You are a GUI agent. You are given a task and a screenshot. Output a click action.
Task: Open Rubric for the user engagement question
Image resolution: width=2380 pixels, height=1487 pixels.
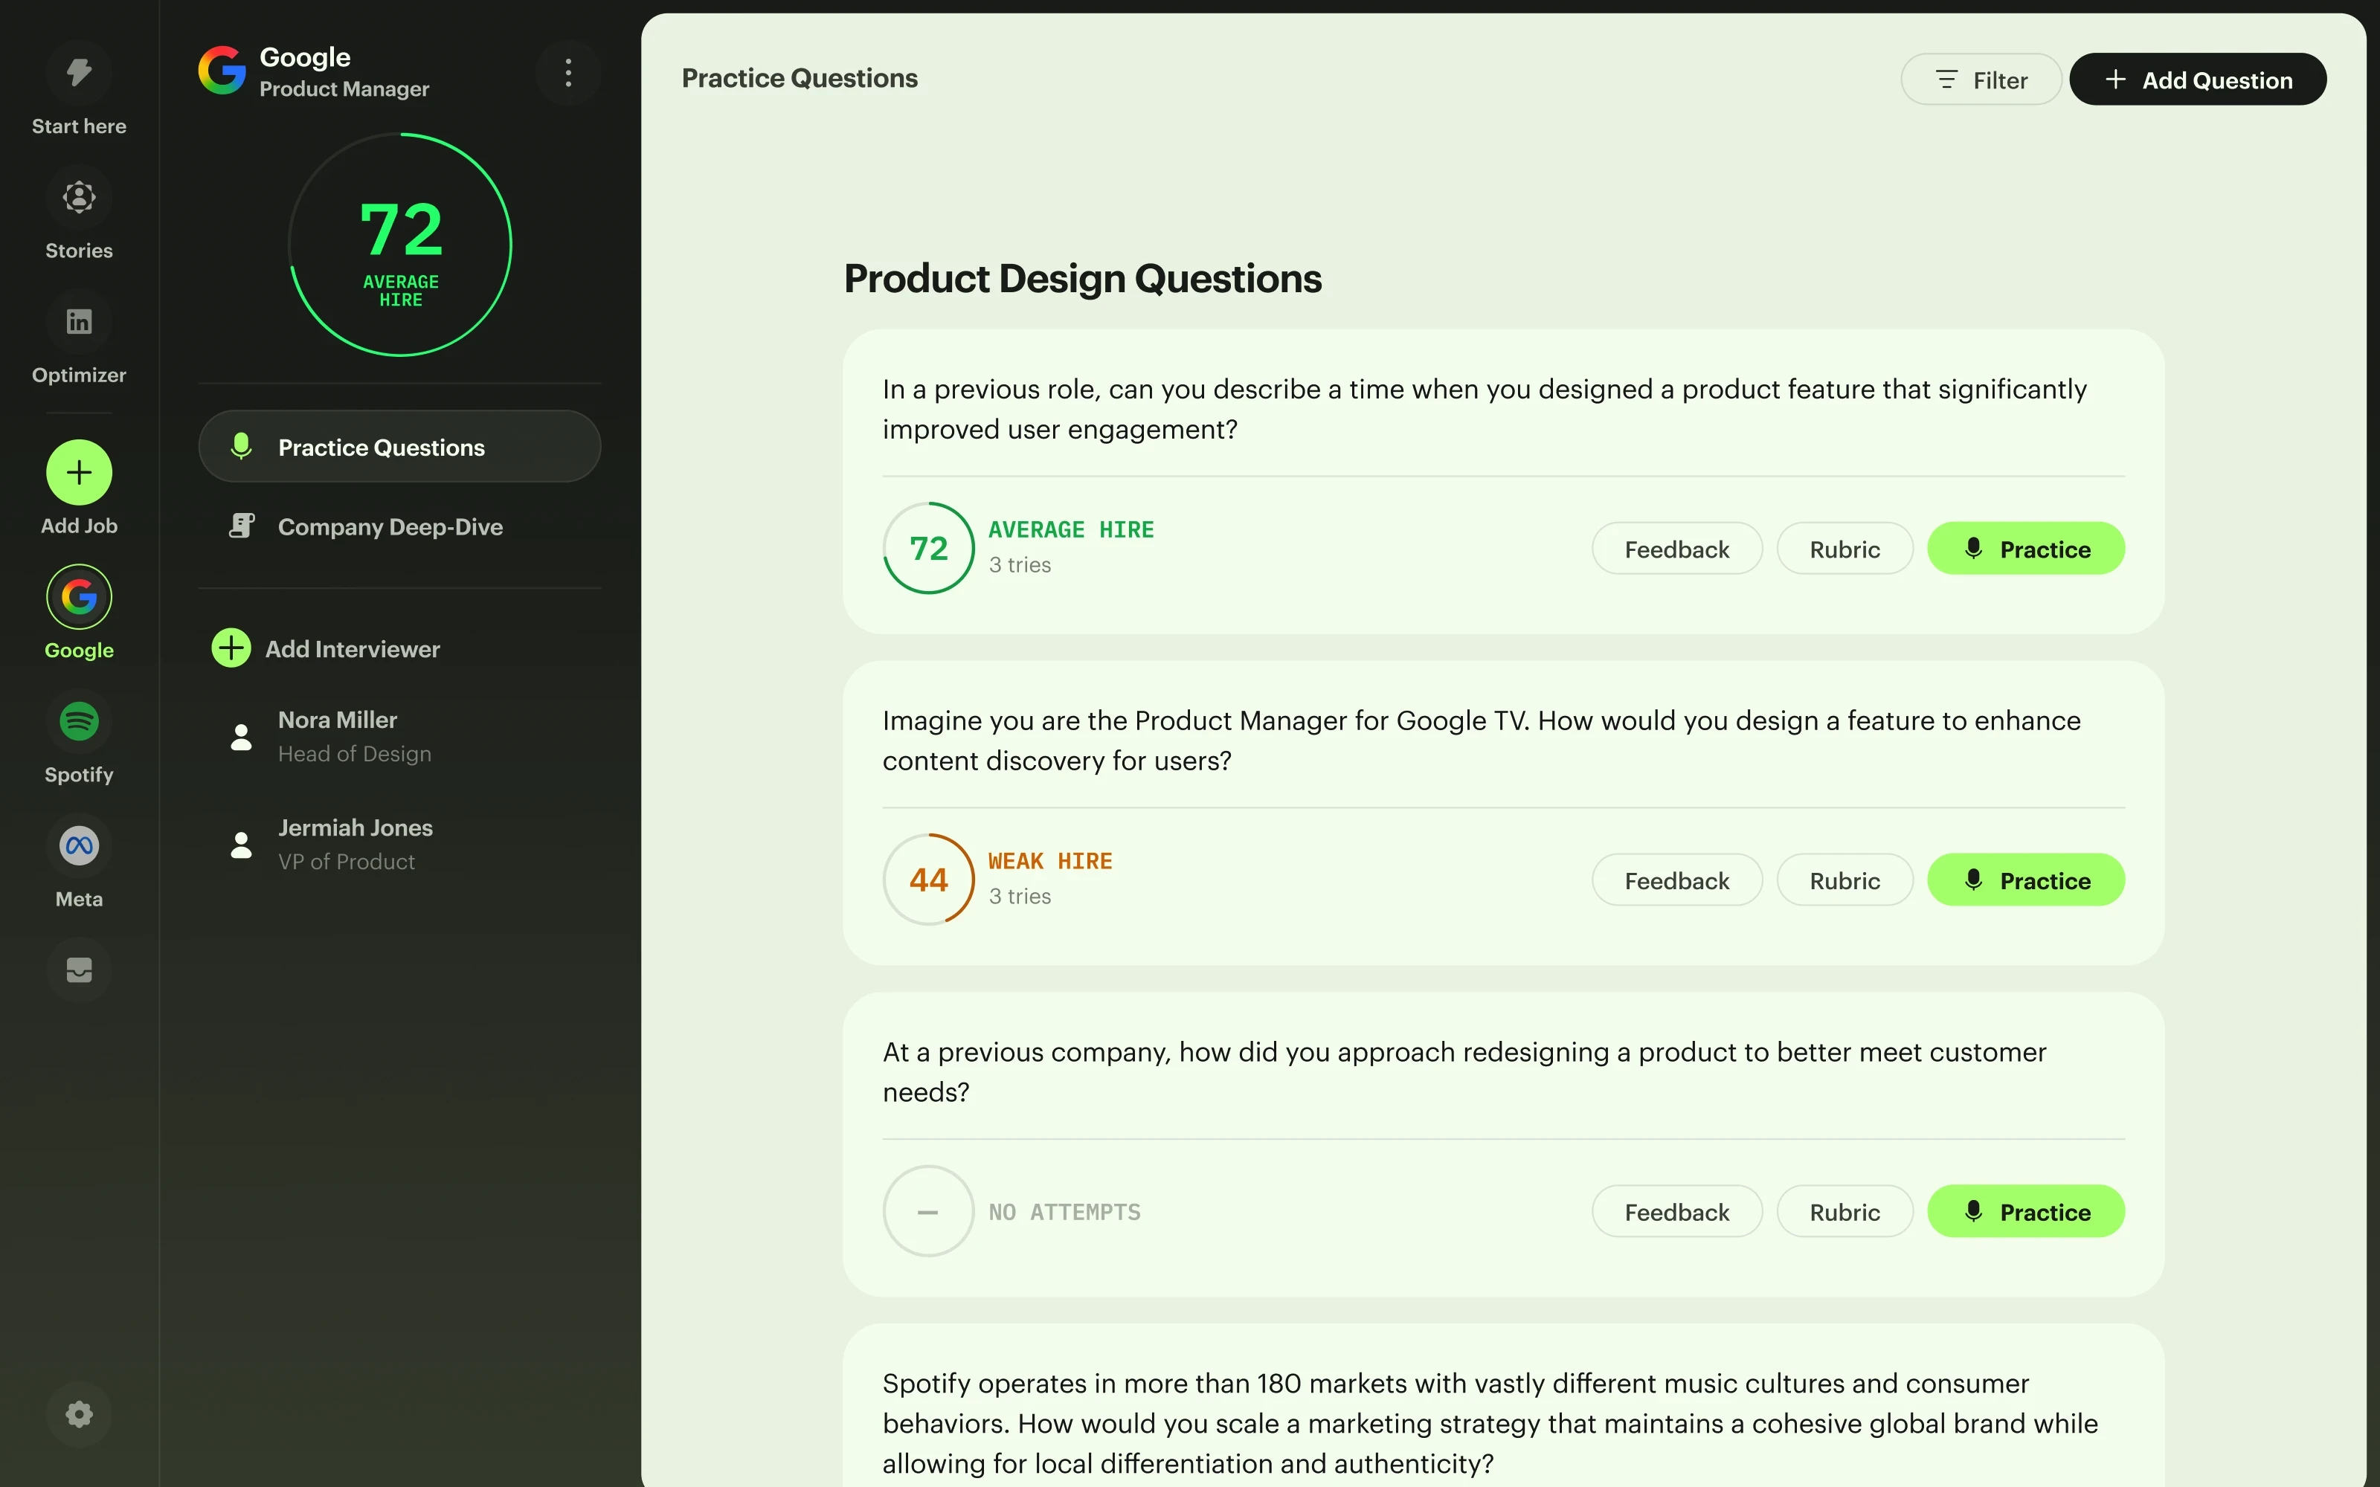(1845, 549)
